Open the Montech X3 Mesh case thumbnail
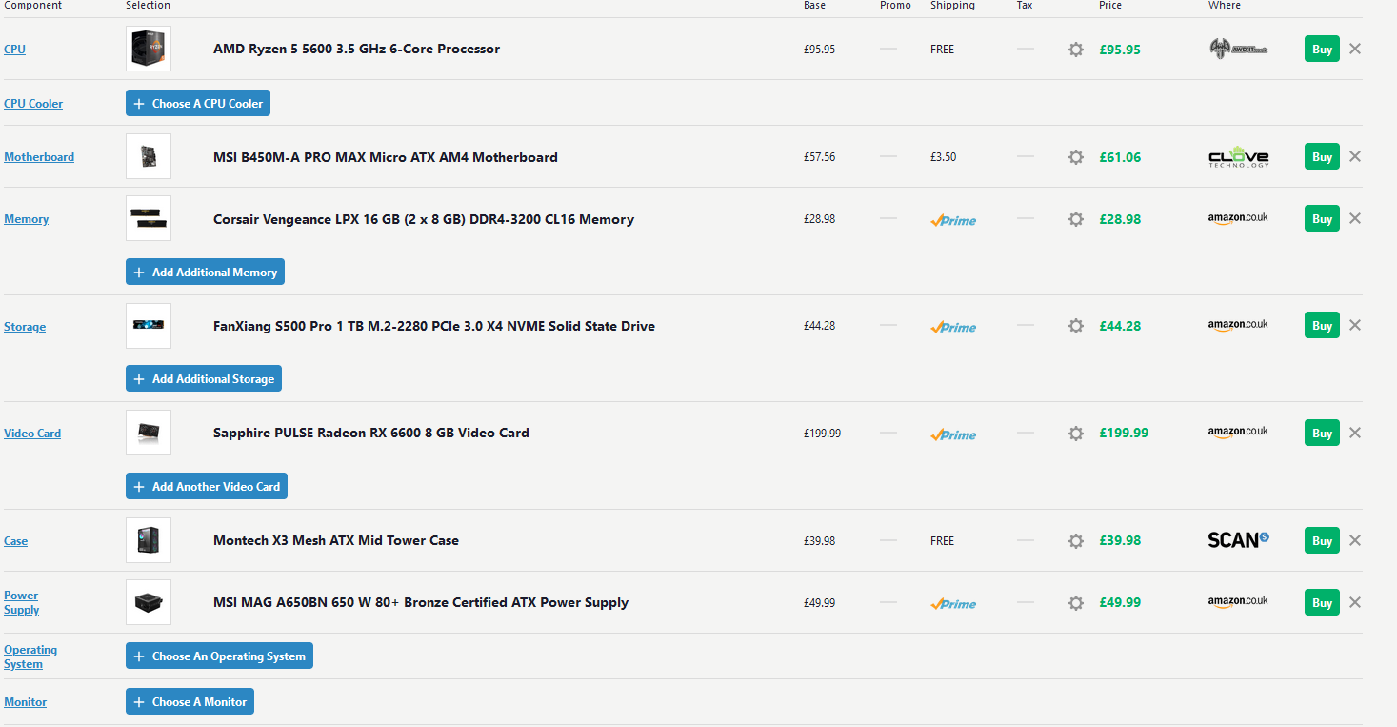This screenshot has width=1397, height=727. [149, 540]
